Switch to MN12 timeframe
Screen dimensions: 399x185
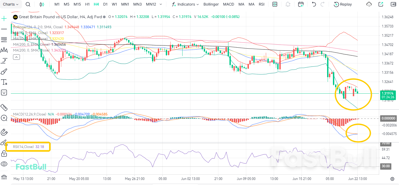tap(151, 4)
